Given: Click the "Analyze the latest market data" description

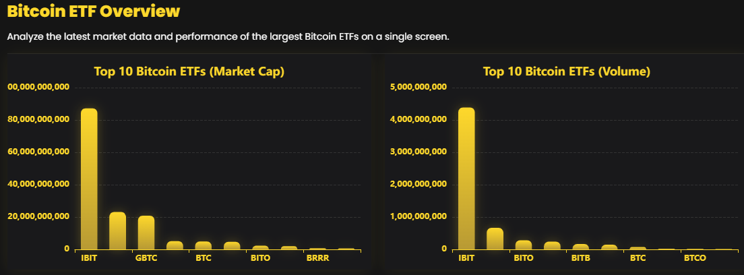Looking at the screenshot, I should tap(228, 36).
